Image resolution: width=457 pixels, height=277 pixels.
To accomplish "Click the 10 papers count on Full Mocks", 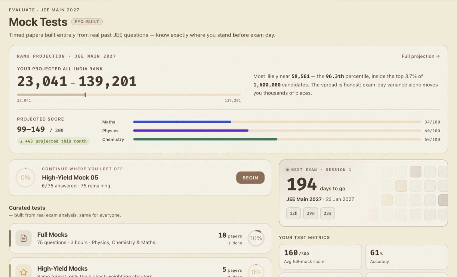I will coord(230,235).
